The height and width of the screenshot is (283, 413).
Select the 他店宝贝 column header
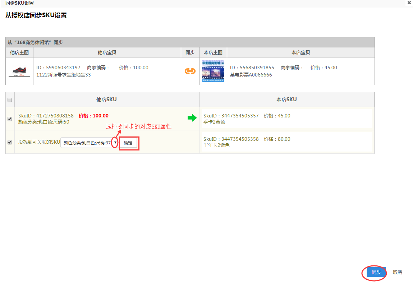click(x=107, y=52)
